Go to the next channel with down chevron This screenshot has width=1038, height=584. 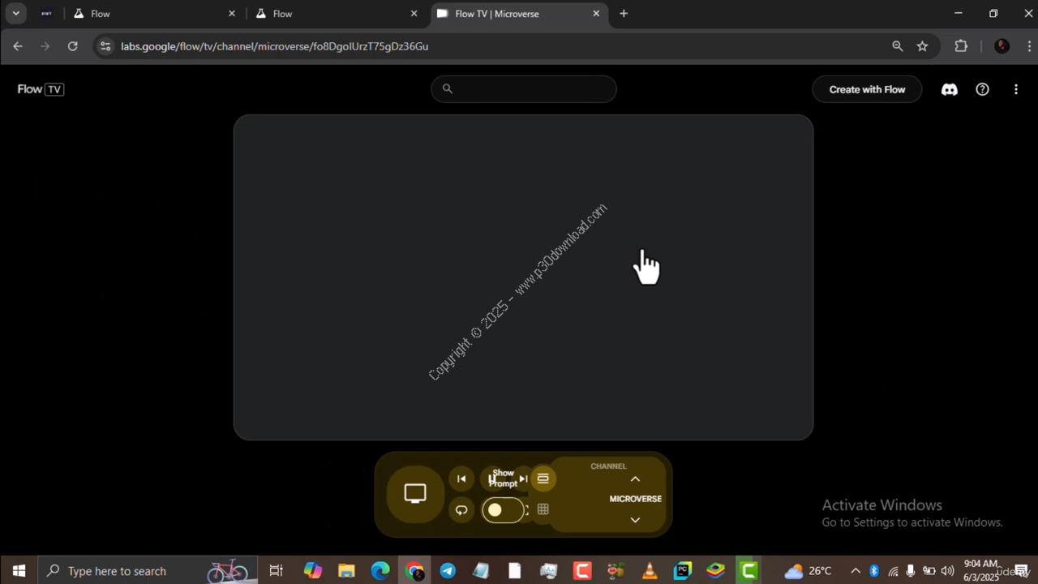tap(635, 520)
